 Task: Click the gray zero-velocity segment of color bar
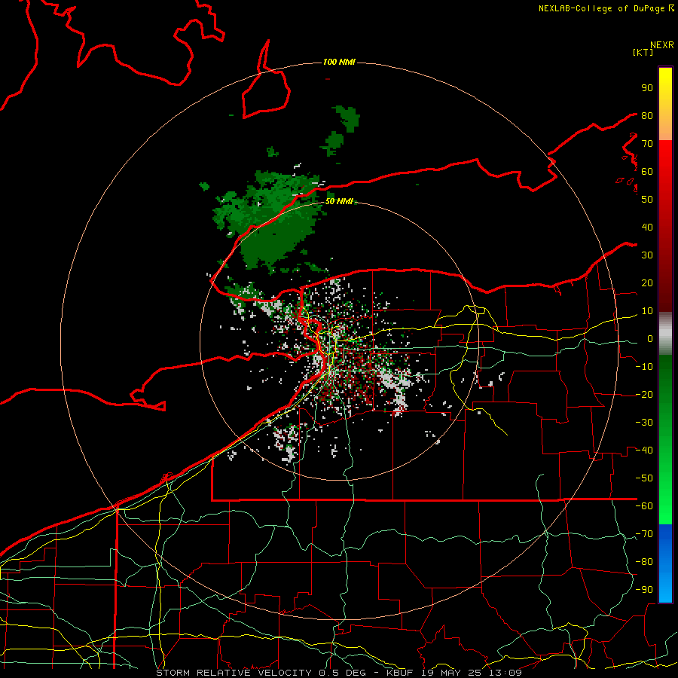(665, 334)
